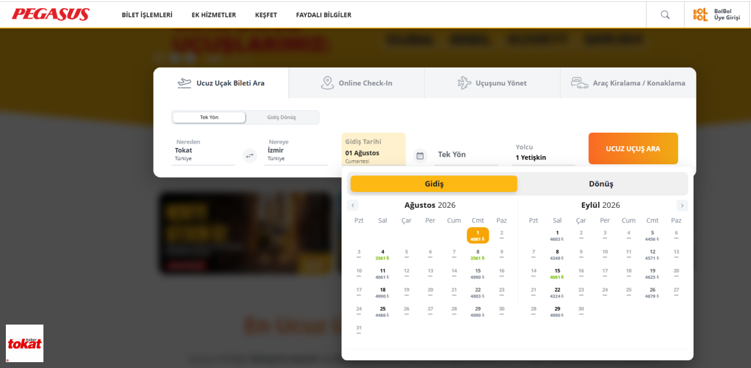
Task: Click the calendar icon beside Tek Yön
Action: click(x=420, y=156)
